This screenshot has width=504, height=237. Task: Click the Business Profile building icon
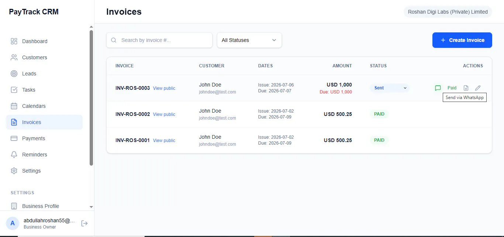[14, 206]
